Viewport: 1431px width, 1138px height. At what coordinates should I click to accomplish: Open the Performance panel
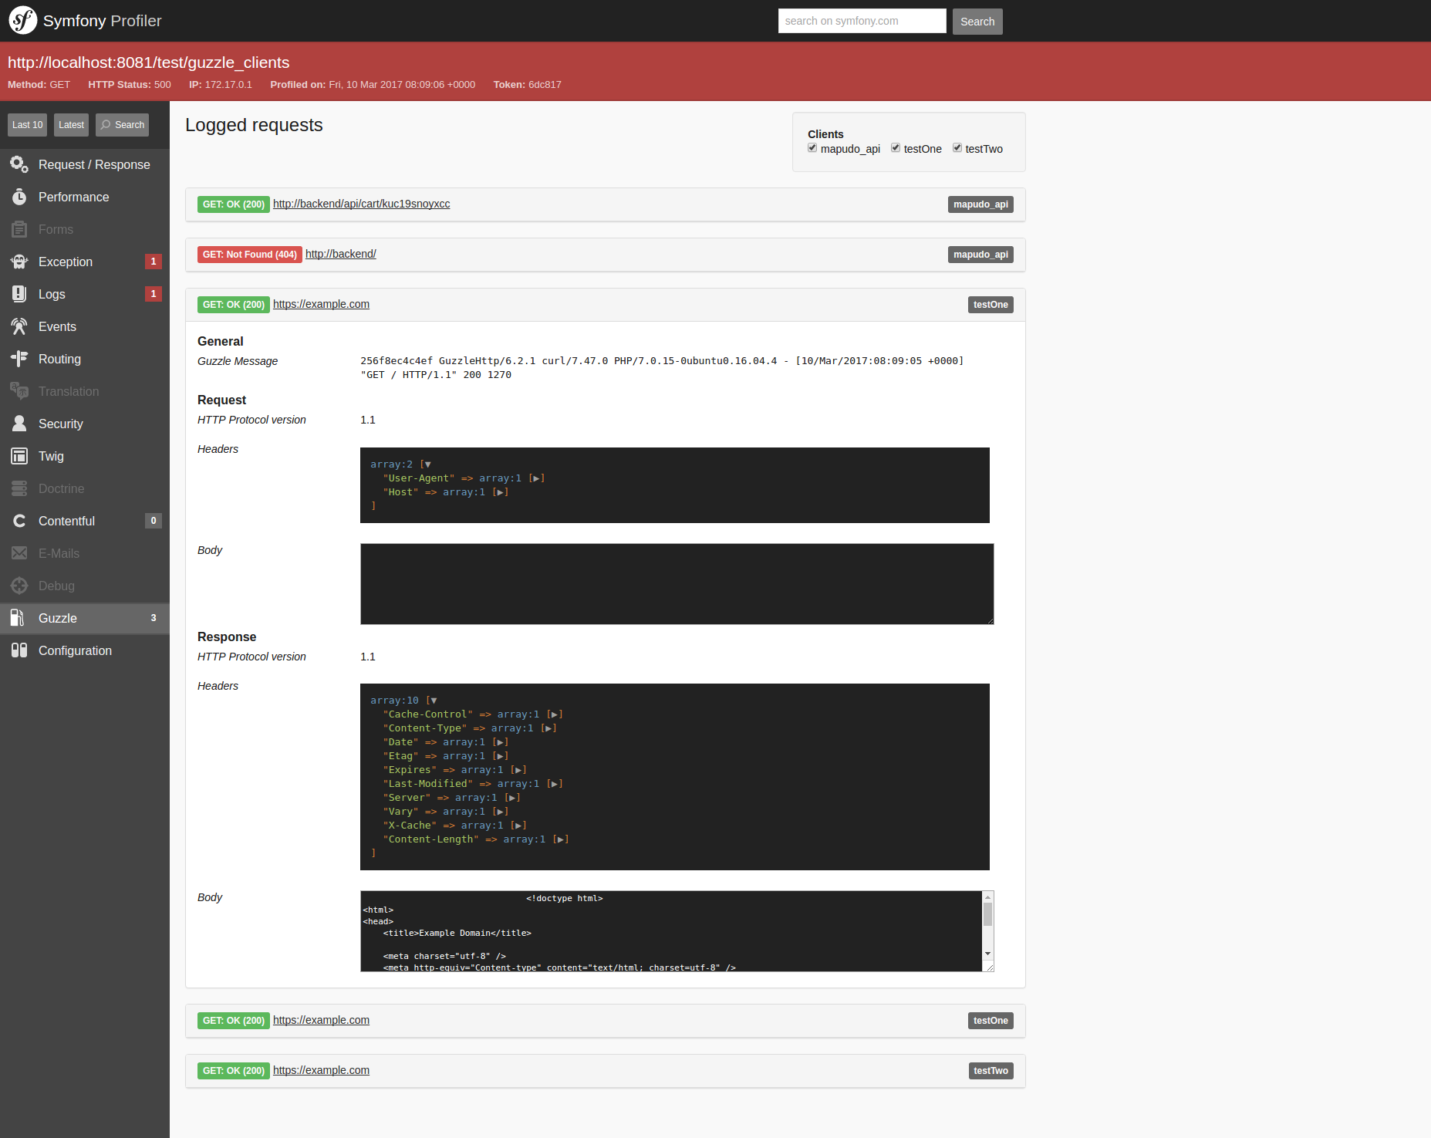(85, 197)
